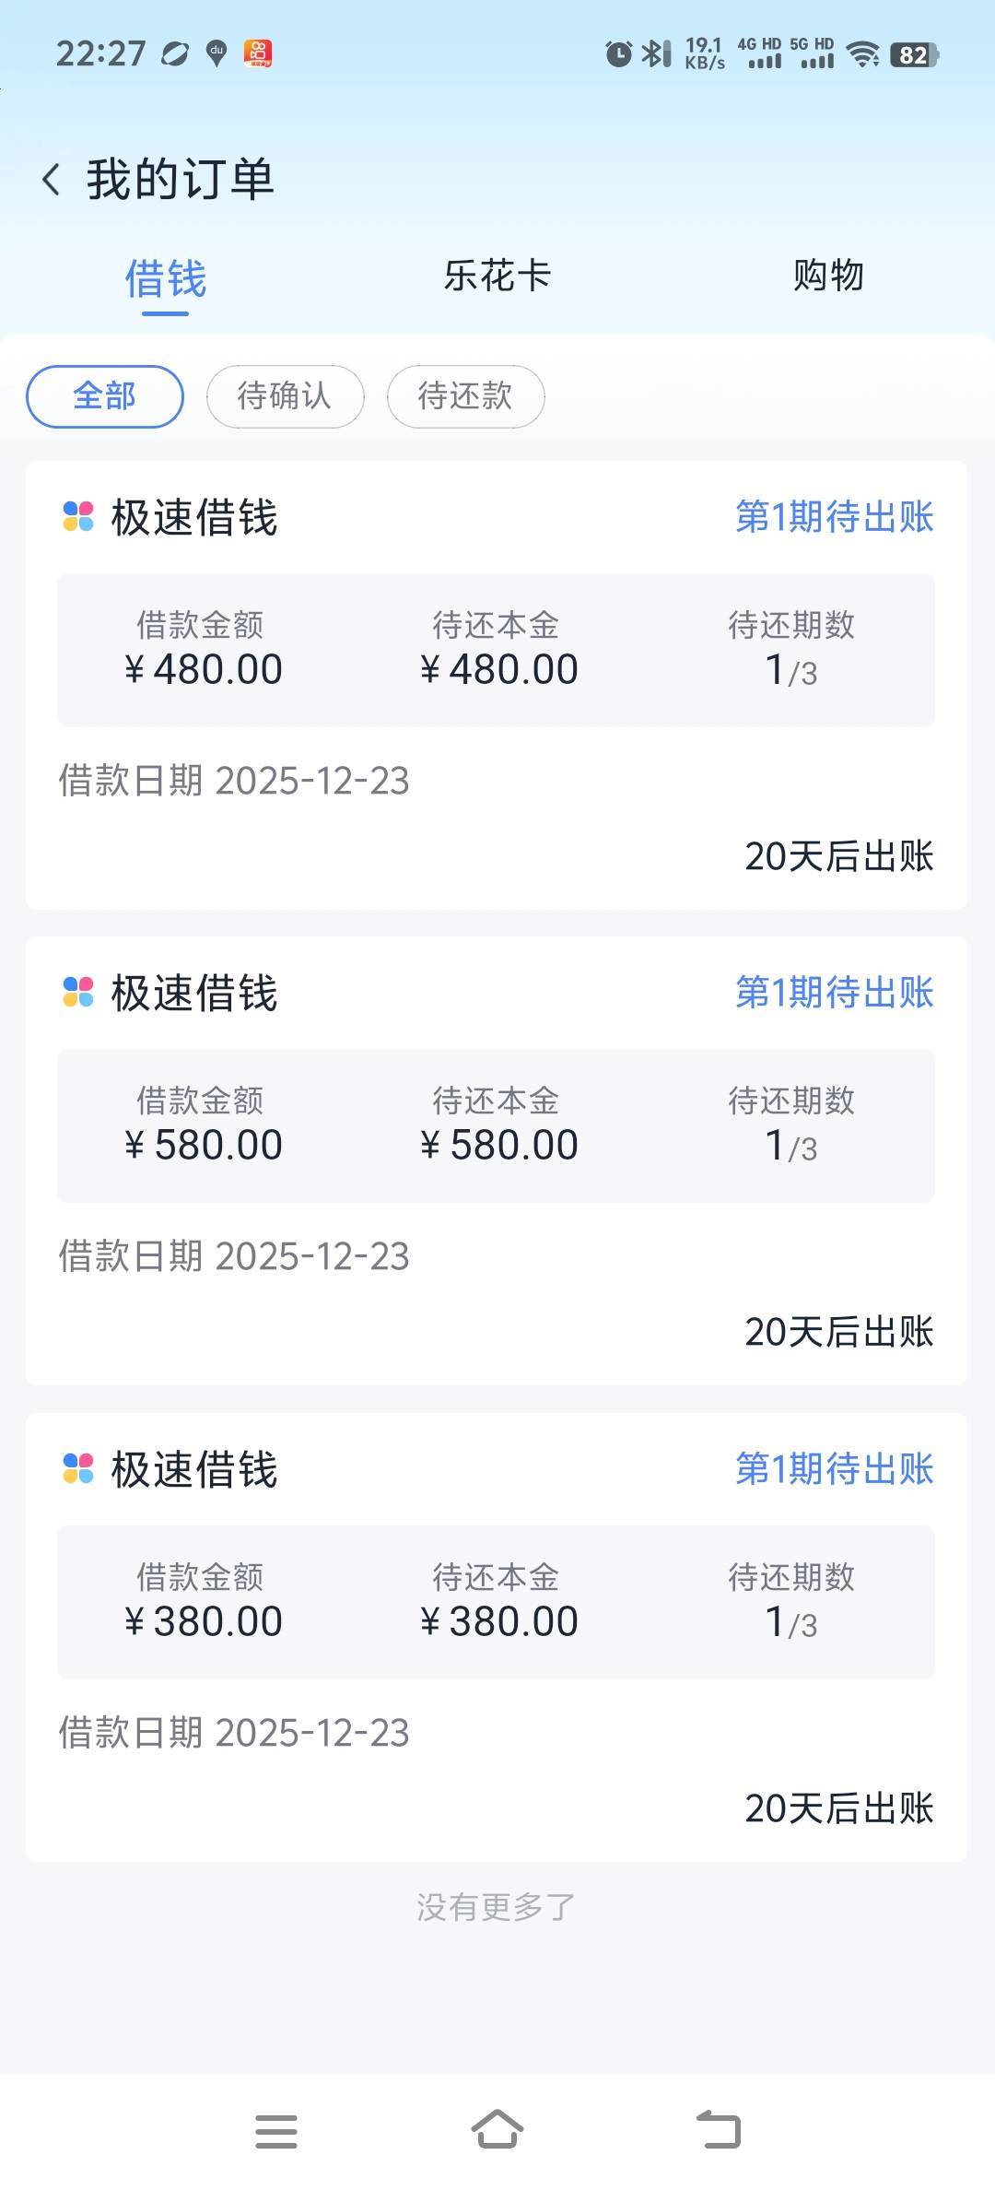
Task: Tap 20天后出账 on the ¥380.00 loan
Action: tap(838, 1808)
